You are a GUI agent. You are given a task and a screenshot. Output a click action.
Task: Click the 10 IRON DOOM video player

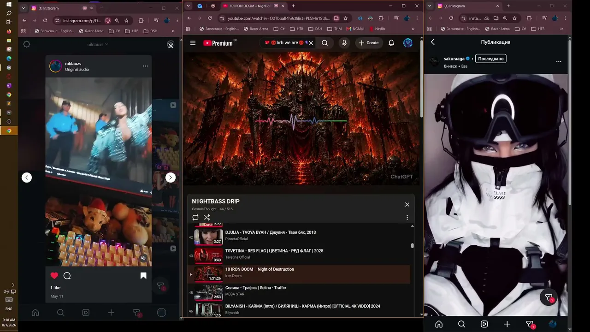[x=301, y=119]
